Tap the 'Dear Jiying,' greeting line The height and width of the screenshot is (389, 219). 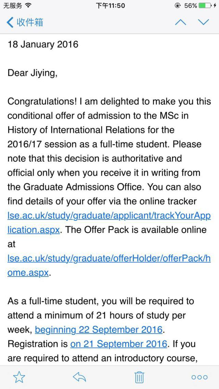tap(33, 73)
